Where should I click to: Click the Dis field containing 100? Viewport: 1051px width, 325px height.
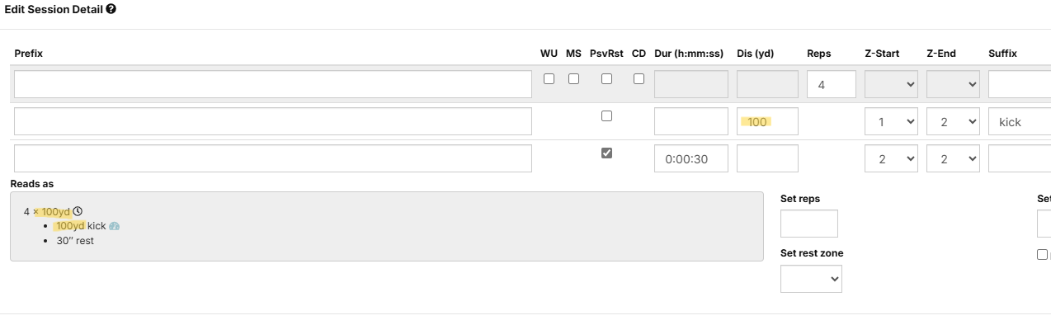(x=767, y=121)
